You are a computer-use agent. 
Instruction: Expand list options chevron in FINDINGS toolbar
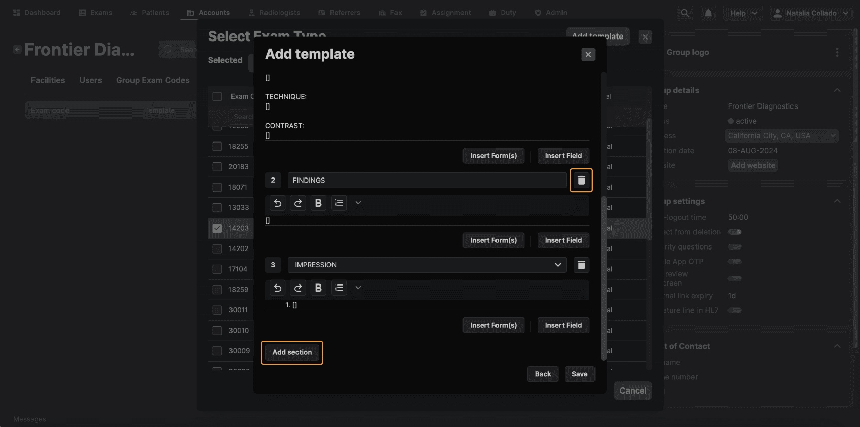358,203
